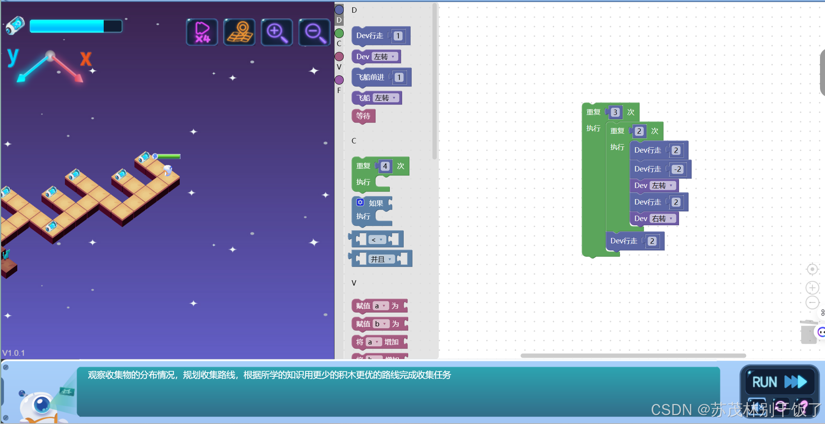The height and width of the screenshot is (424, 825).
Task: Edit the outer repeat count 3 field
Action: click(x=615, y=112)
